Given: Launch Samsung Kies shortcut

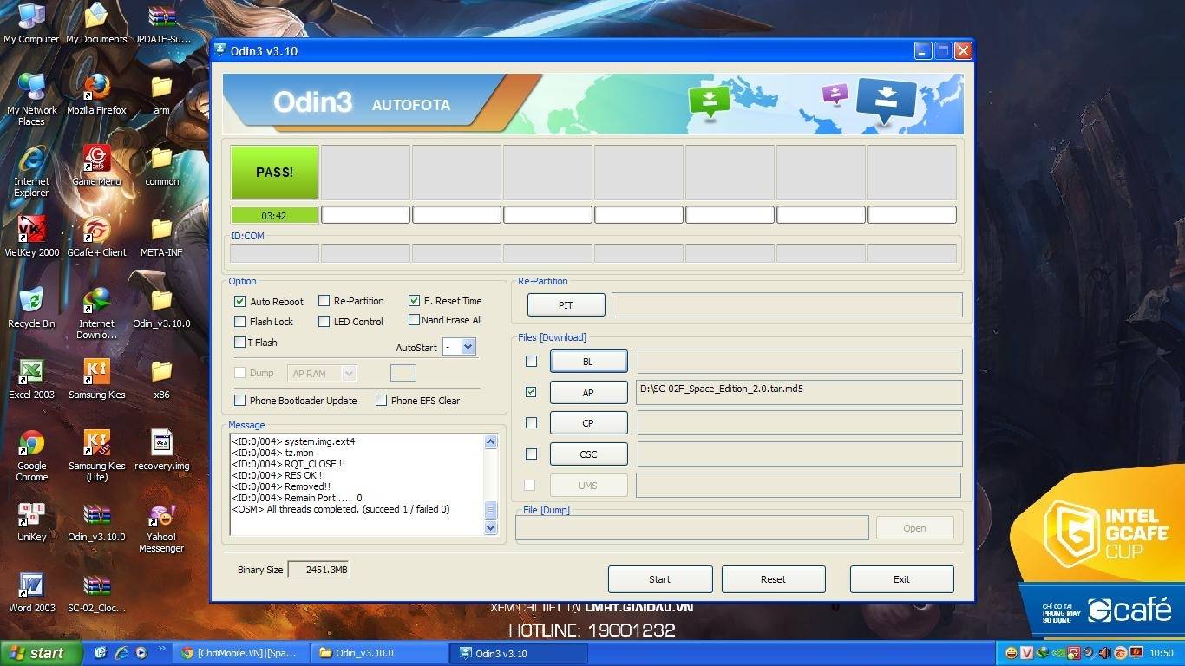Looking at the screenshot, I should (x=96, y=378).
